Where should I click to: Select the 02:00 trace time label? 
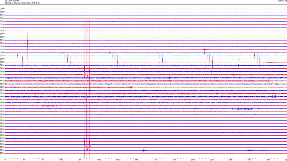(x=2, y=21)
